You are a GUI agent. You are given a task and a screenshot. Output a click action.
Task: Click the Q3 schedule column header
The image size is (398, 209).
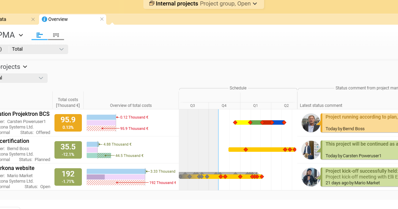click(192, 106)
